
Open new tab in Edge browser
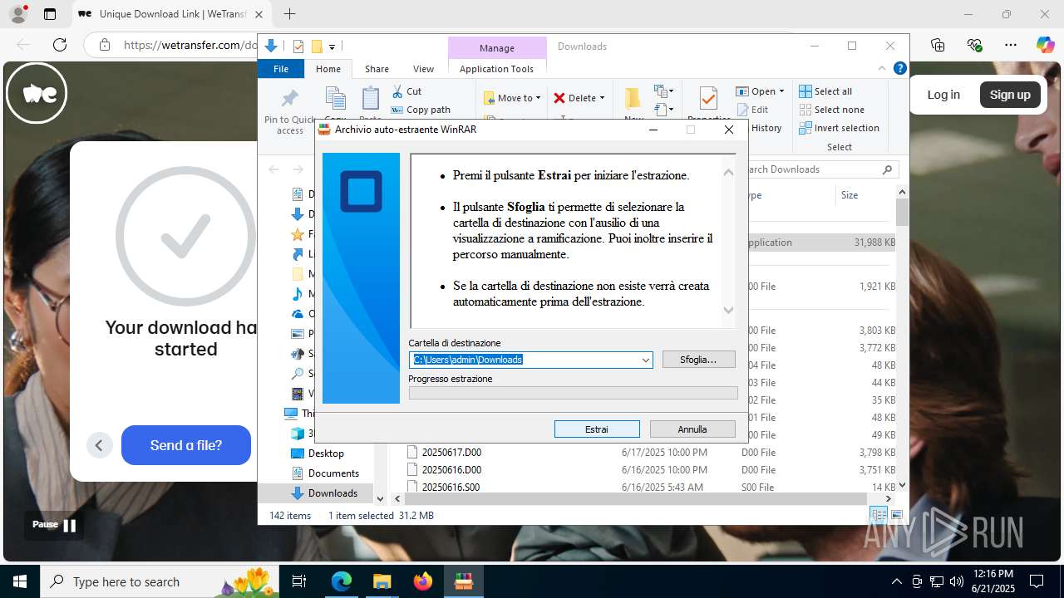(289, 14)
